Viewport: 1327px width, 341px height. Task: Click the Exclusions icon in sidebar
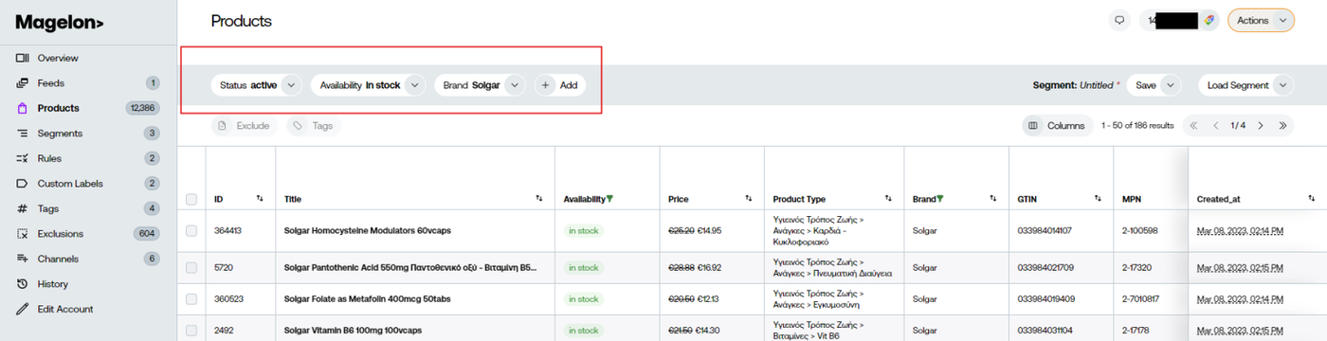(x=23, y=234)
